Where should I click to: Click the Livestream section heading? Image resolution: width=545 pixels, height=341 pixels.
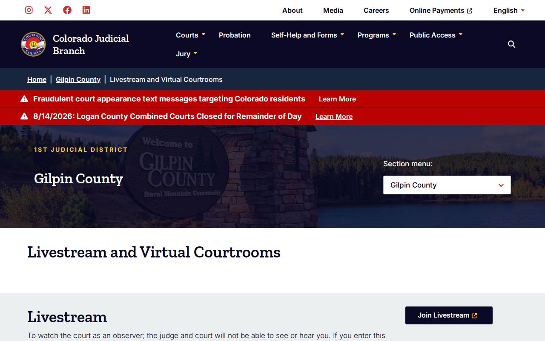pos(67,317)
